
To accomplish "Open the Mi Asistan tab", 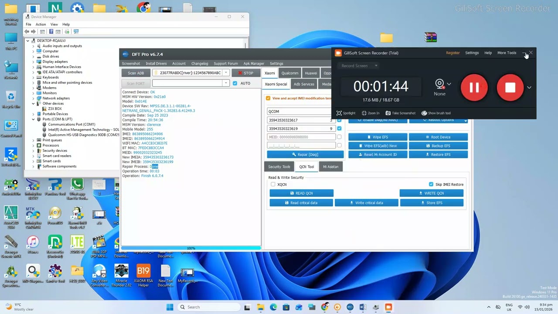I will click(x=330, y=167).
